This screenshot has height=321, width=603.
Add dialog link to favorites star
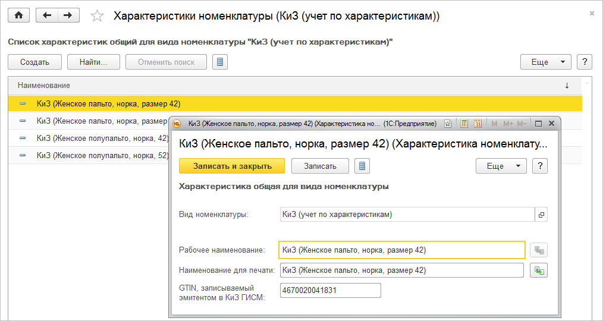[448, 124]
